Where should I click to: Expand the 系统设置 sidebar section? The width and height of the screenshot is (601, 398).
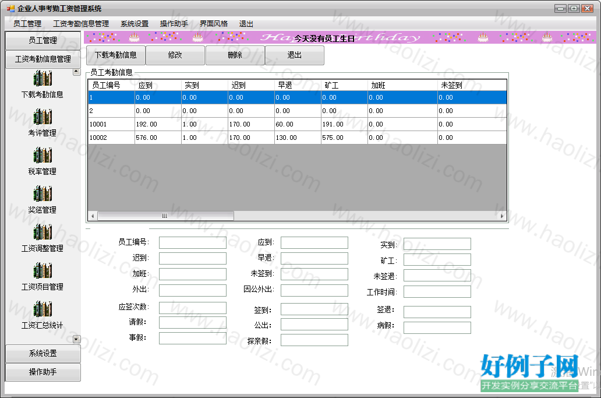pyautogui.click(x=43, y=353)
